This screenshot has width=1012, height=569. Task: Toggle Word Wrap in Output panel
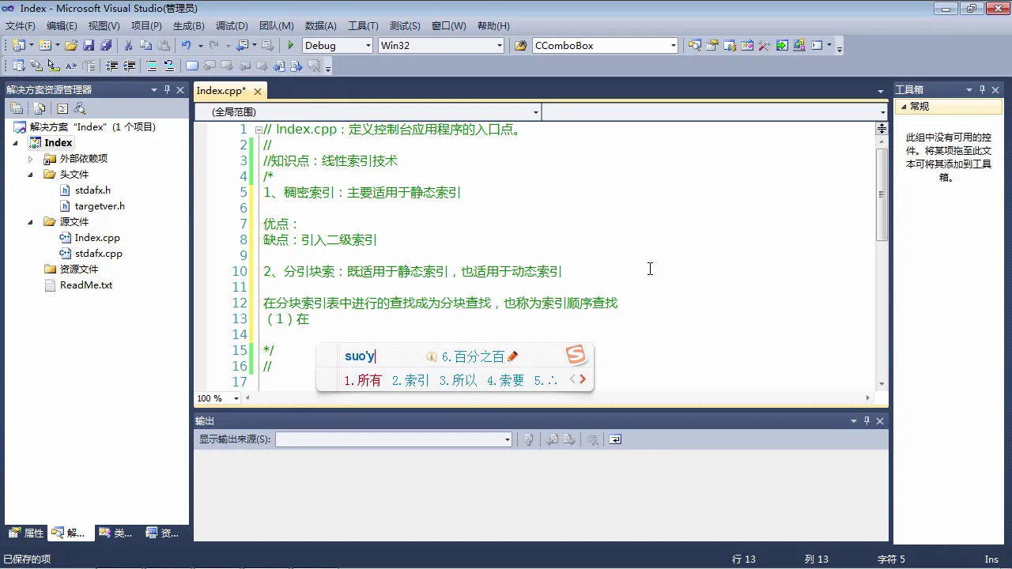point(615,439)
